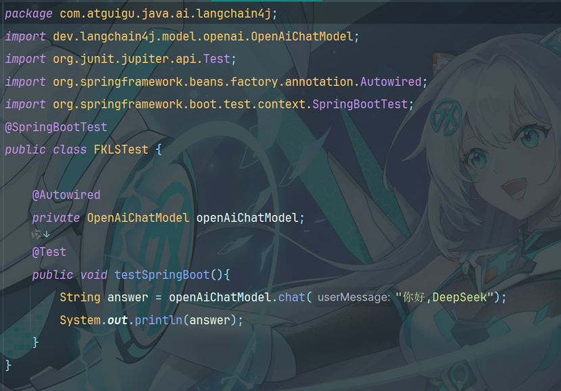Click println in System.out.println
561x391 pixels.
[158, 320]
